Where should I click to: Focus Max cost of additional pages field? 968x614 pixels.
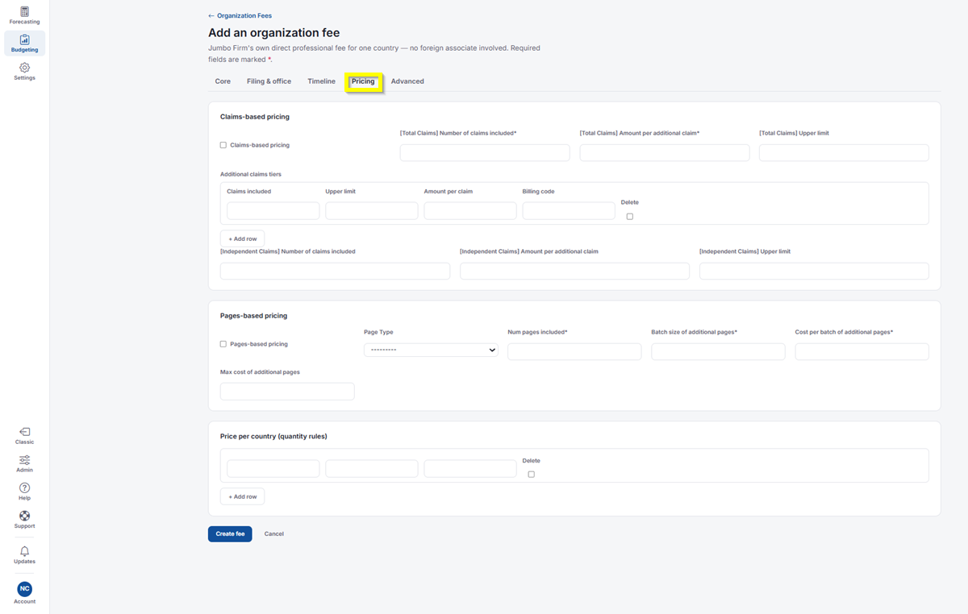(x=287, y=392)
